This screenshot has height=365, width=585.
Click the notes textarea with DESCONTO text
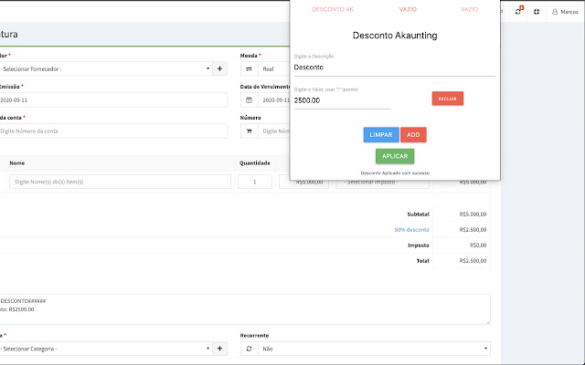pos(244,309)
